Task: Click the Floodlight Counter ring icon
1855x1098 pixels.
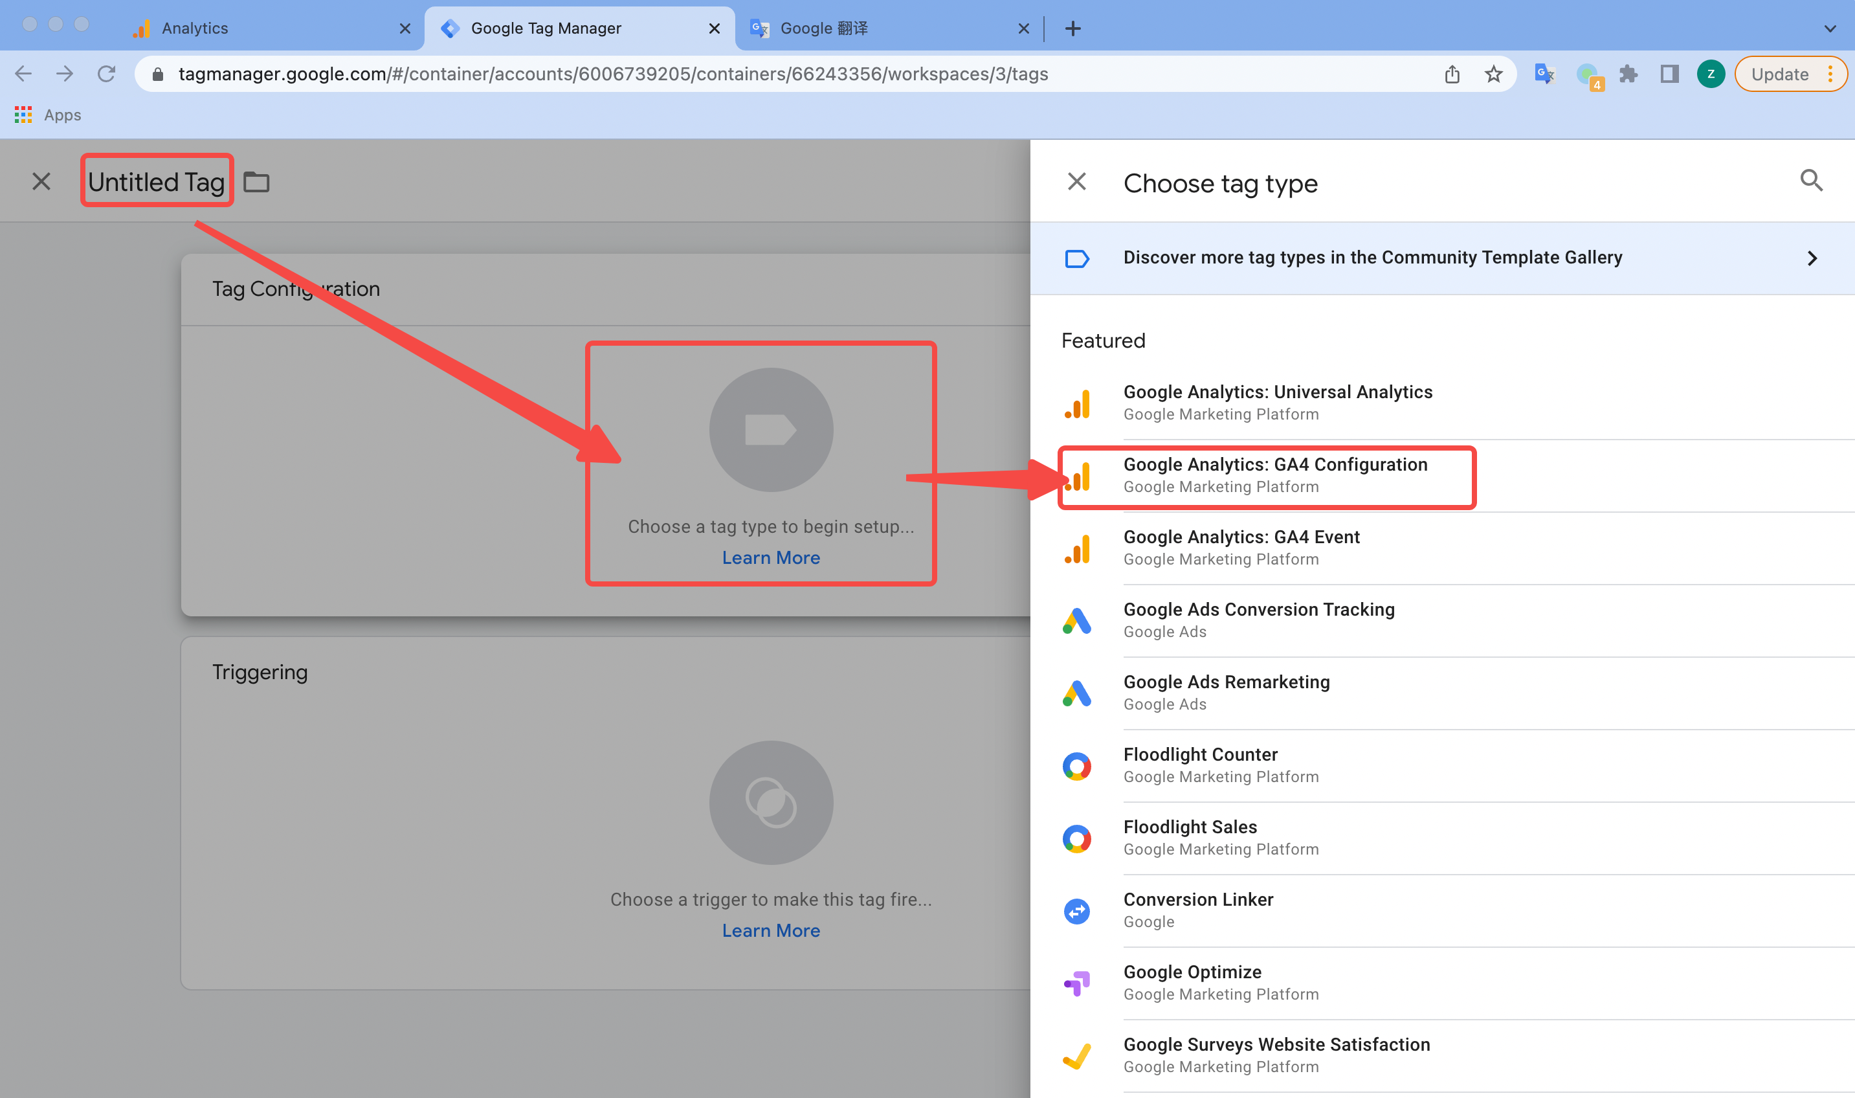Action: [1077, 766]
